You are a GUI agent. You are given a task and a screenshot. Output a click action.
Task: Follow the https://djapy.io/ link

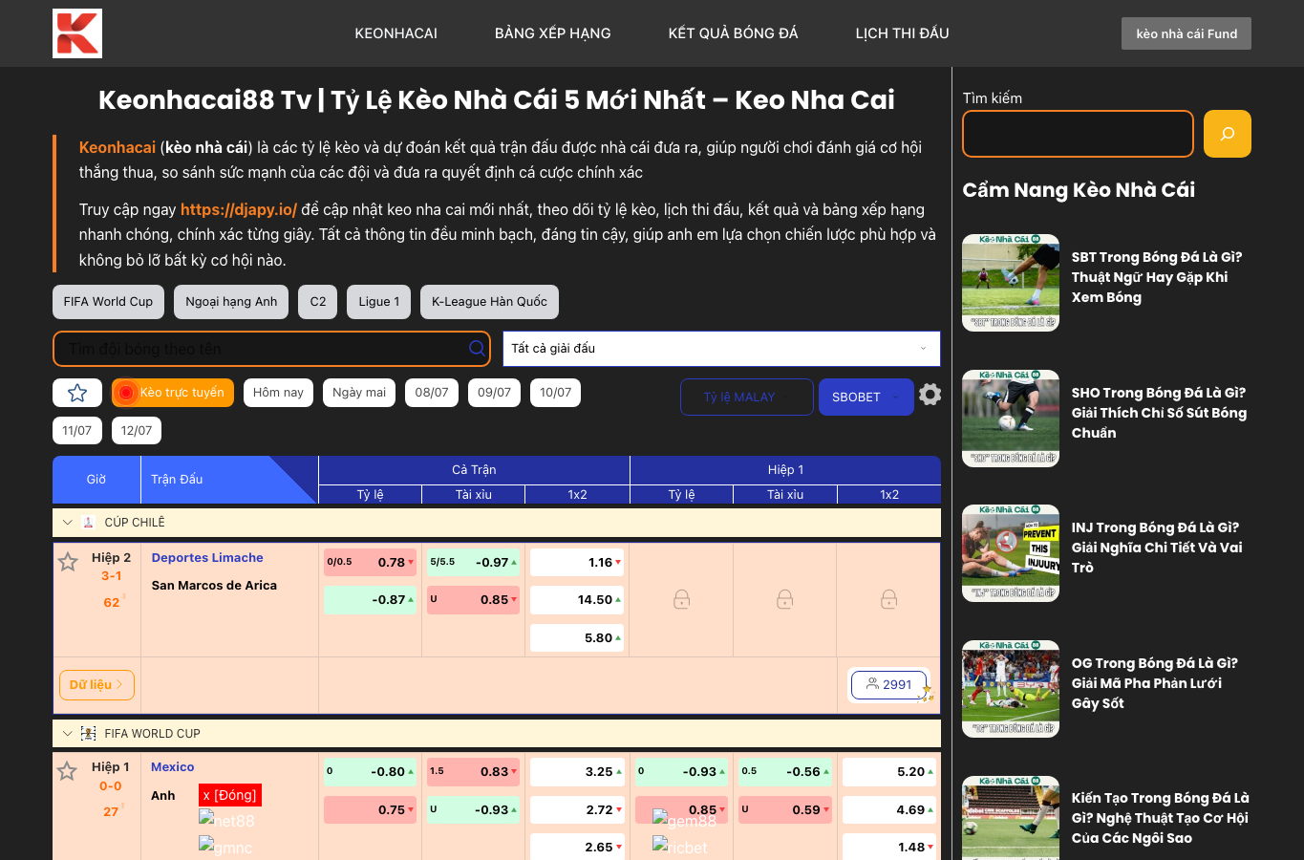pos(239,209)
